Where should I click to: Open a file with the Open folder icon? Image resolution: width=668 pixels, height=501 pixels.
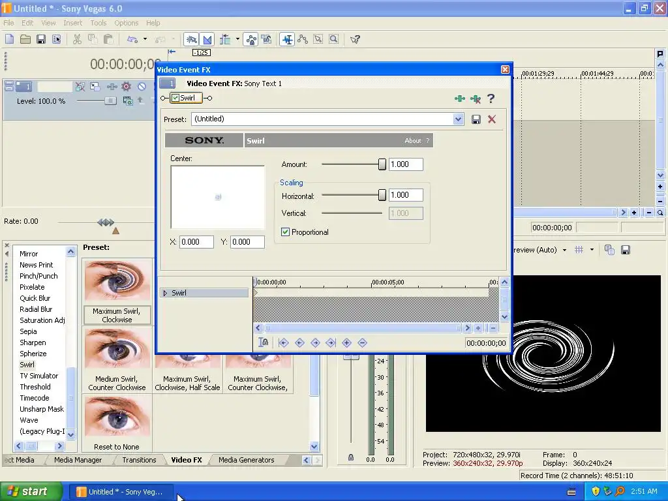[25, 40]
